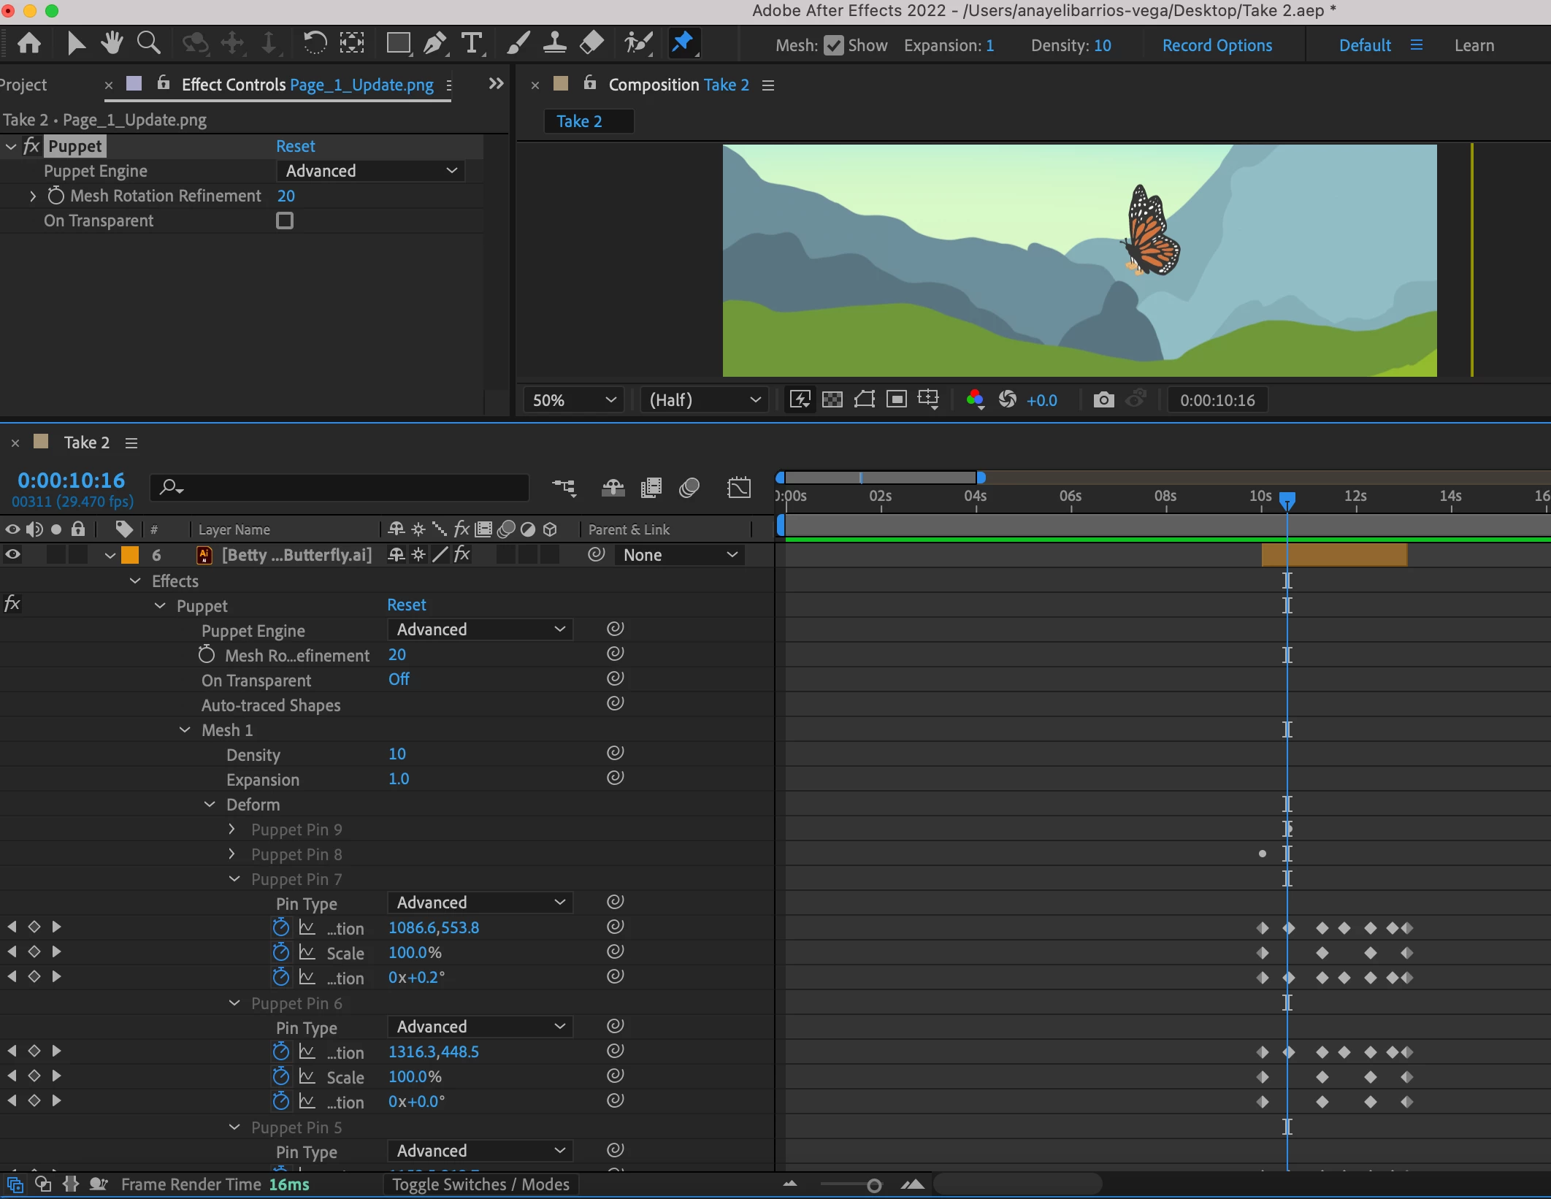Click the timeline zoom slider handle
The image size is (1551, 1199).
pyautogui.click(x=873, y=1185)
